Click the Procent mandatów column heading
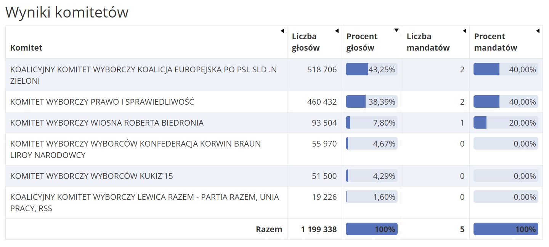This screenshot has width=549, height=247. 496,42
